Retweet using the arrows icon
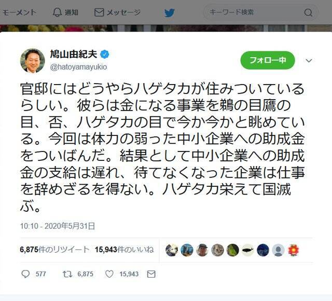 coord(67,274)
